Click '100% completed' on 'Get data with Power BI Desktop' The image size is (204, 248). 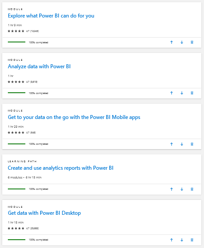tap(38, 240)
